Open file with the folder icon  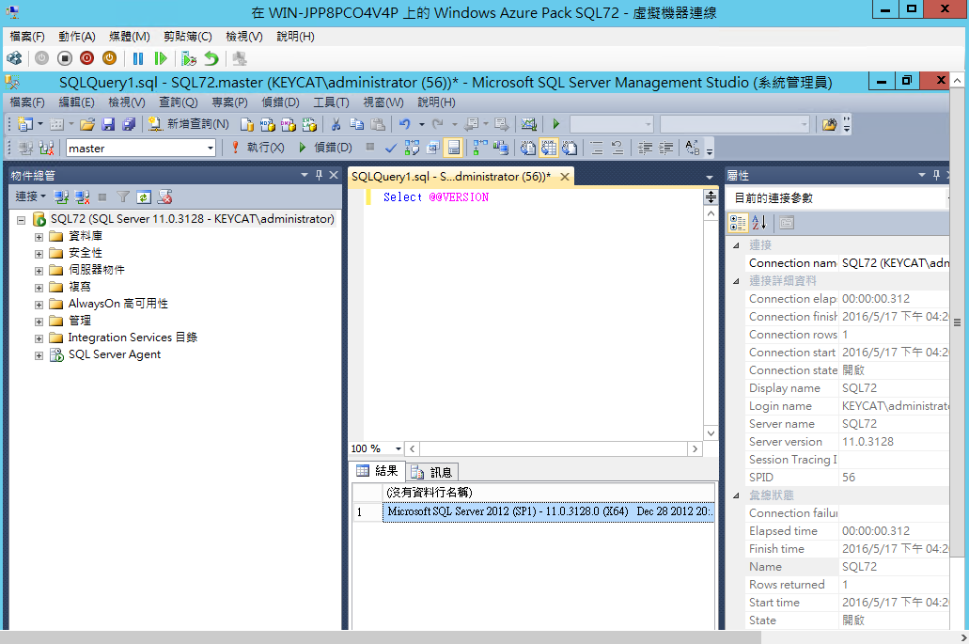coord(87,124)
